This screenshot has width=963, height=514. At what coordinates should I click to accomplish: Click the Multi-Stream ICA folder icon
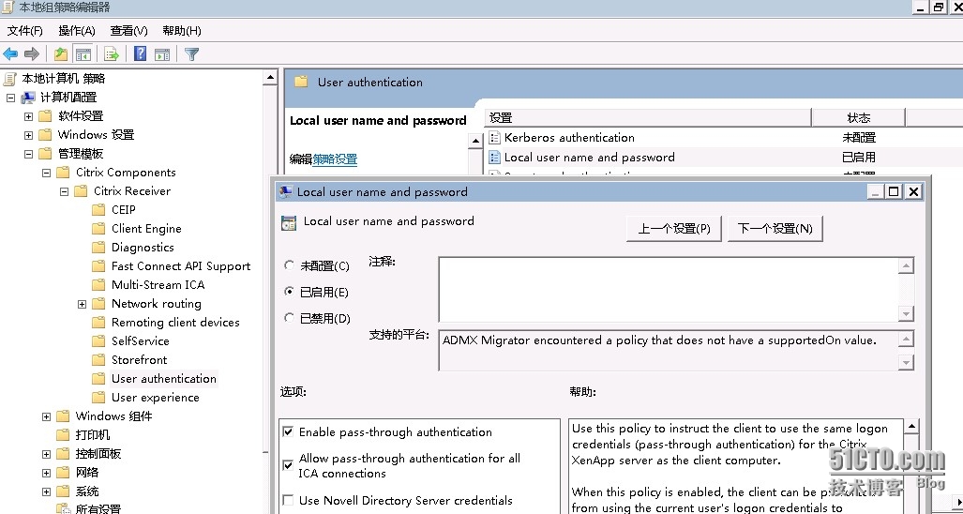[x=98, y=285]
